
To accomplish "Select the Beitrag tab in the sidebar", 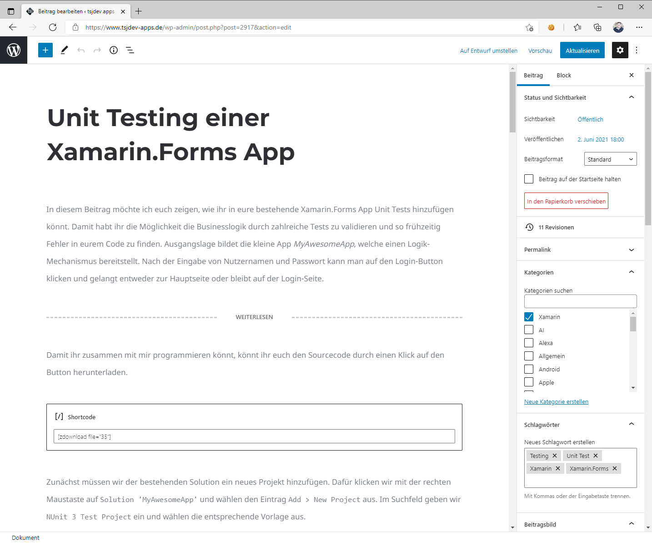I will click(x=533, y=76).
